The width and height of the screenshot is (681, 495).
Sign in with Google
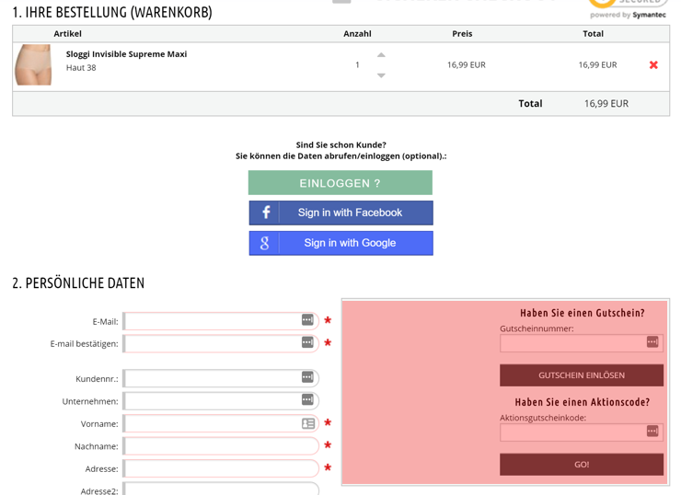(x=340, y=243)
